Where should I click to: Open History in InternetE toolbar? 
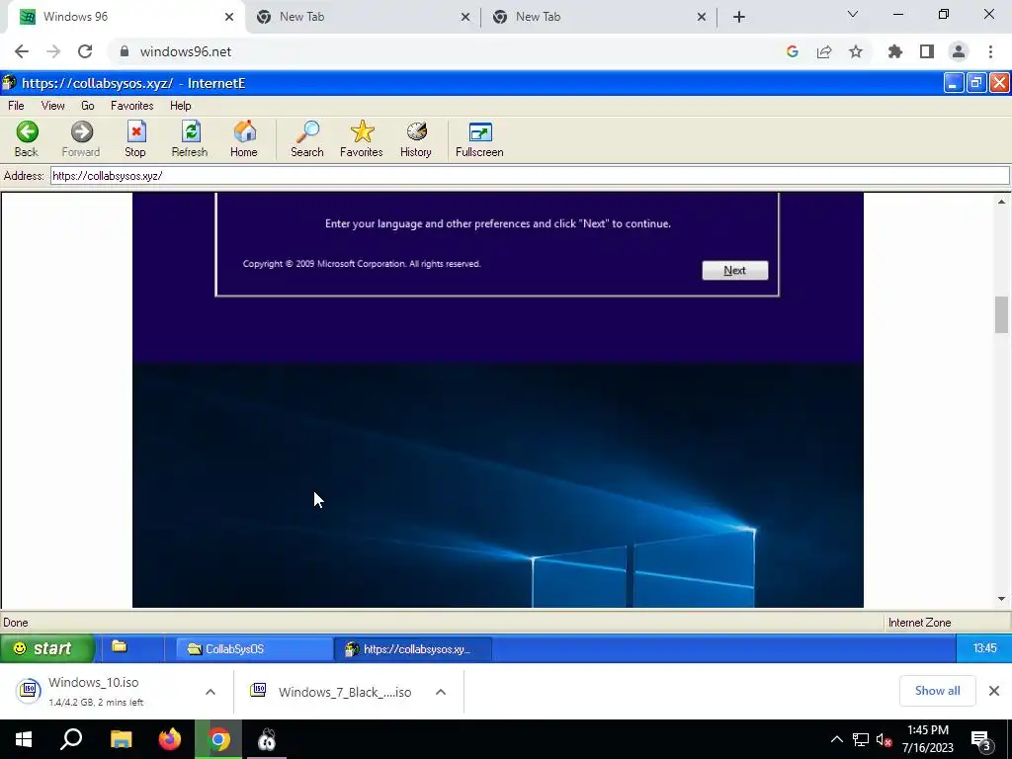tap(416, 138)
